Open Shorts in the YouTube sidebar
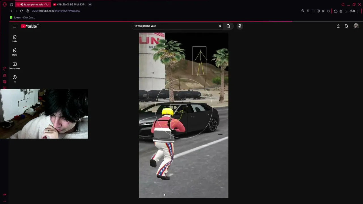Viewport: 363px width, 204px height. (15, 52)
